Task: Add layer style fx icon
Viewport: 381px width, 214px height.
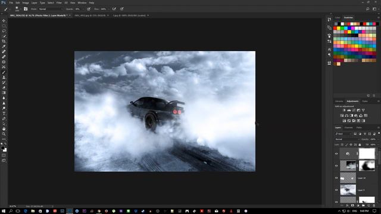Action: [347, 206]
